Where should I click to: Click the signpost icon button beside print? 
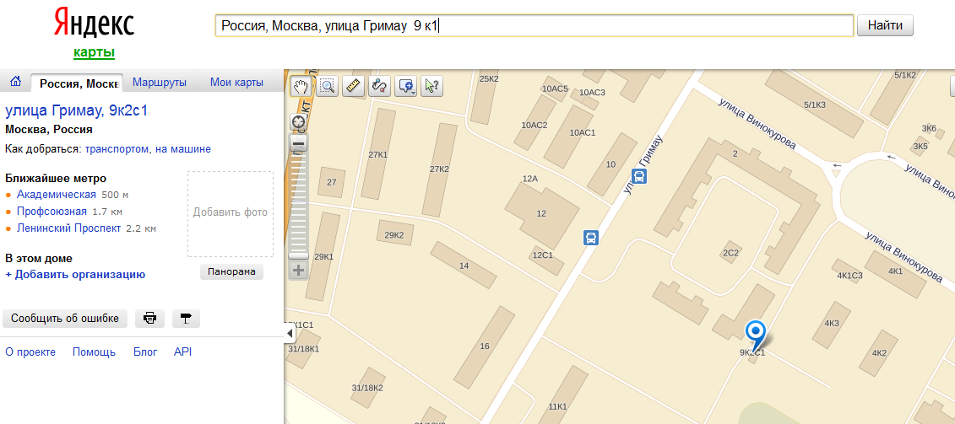pyautogui.click(x=186, y=319)
